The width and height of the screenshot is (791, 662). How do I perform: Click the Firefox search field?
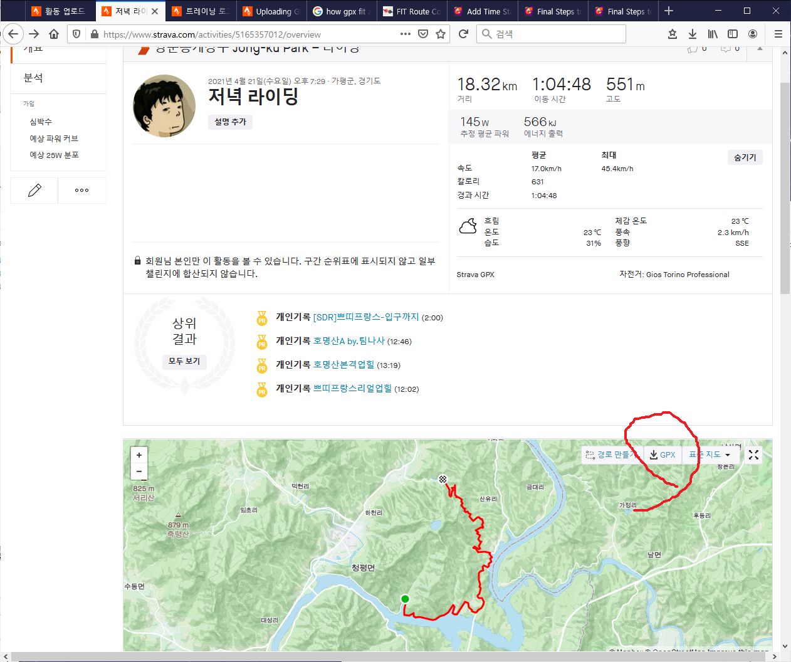(552, 34)
